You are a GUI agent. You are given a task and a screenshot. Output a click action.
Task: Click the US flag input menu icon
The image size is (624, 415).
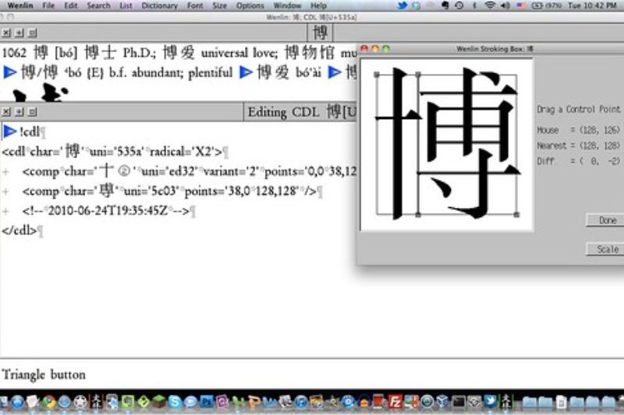coord(520,5)
